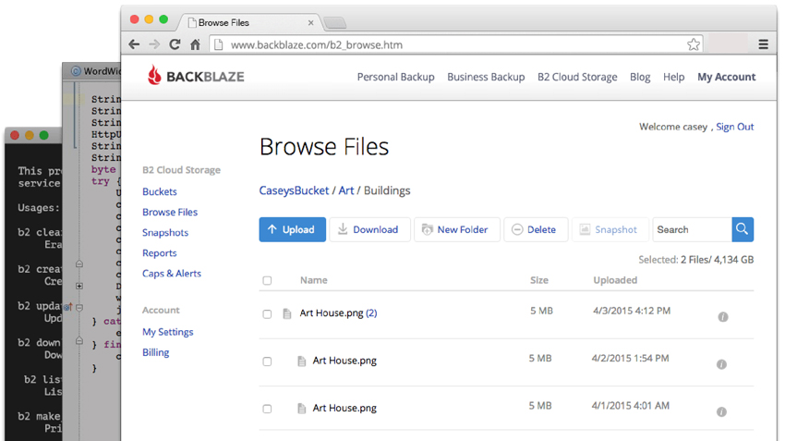Click the blue search magnifier button
This screenshot has width=785, height=441.
(743, 229)
